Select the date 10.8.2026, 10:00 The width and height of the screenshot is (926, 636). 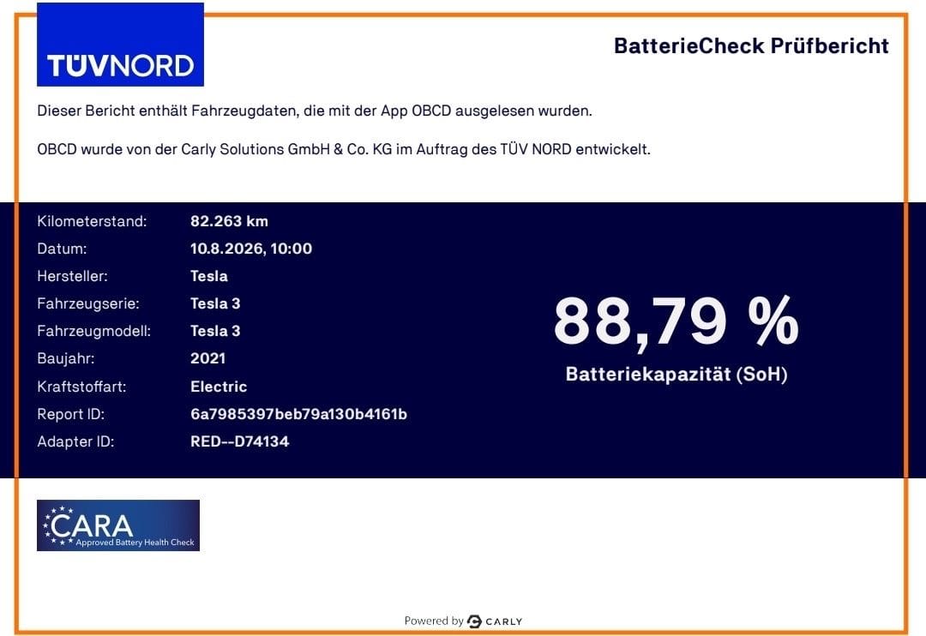251,249
